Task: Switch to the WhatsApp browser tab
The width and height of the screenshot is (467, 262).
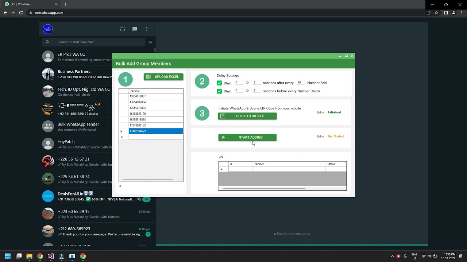Action: 29,4
